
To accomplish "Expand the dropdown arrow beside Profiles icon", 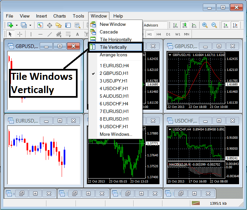I will [x=30, y=25].
